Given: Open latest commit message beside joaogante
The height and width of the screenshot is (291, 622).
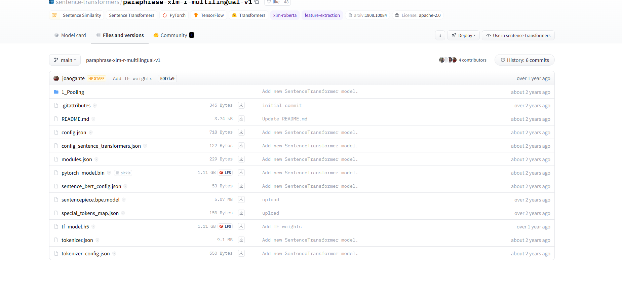Looking at the screenshot, I should point(132,78).
